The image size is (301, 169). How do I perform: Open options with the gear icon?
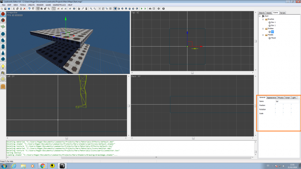click(x=159, y=9)
